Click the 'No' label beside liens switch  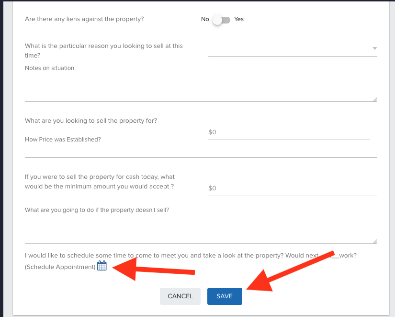tap(205, 19)
